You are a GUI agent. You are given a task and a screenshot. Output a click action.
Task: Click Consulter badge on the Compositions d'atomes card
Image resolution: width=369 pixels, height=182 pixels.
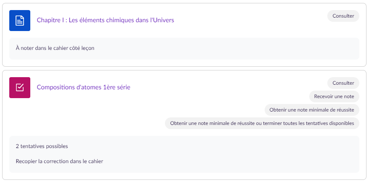[x=343, y=83]
